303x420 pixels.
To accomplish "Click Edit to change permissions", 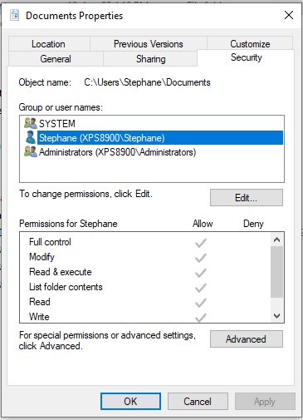I will 247,198.
